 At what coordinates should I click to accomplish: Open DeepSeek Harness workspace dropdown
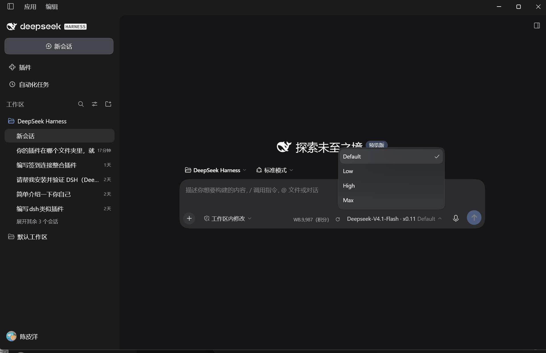point(215,170)
